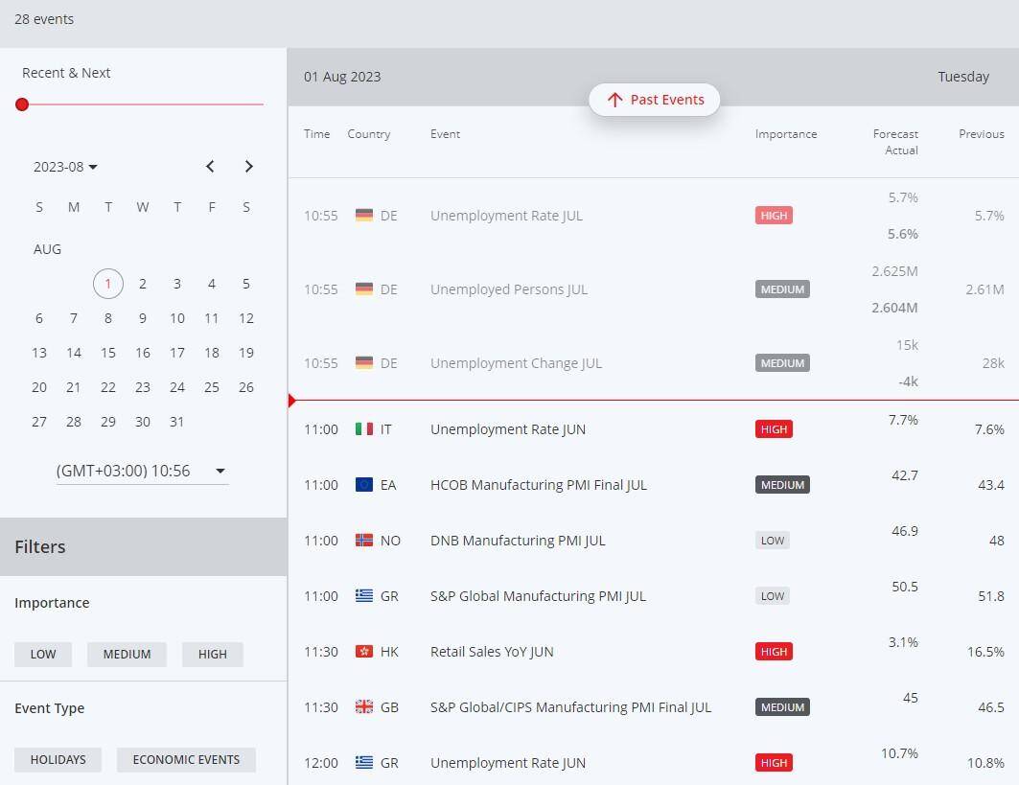Enable the HOLIDAYS event type filter
Viewport: 1019px width, 785px height.
coord(58,760)
